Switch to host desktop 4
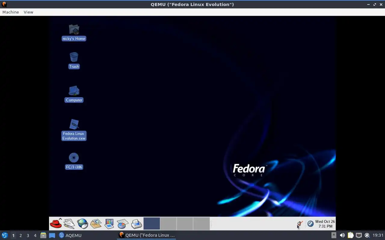Image resolution: width=385 pixels, height=240 pixels. click(x=35, y=235)
